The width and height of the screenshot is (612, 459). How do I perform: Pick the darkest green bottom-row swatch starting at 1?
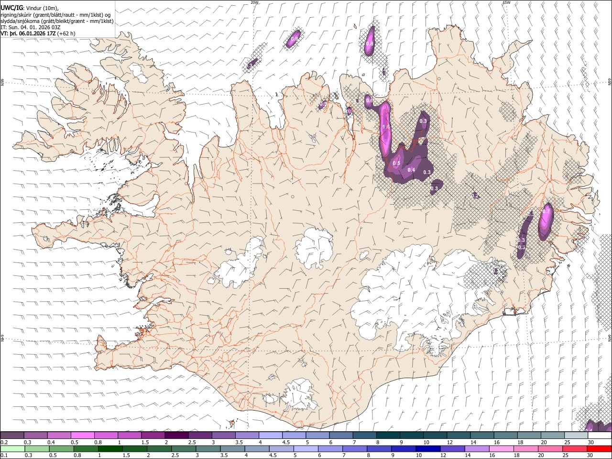110,448
